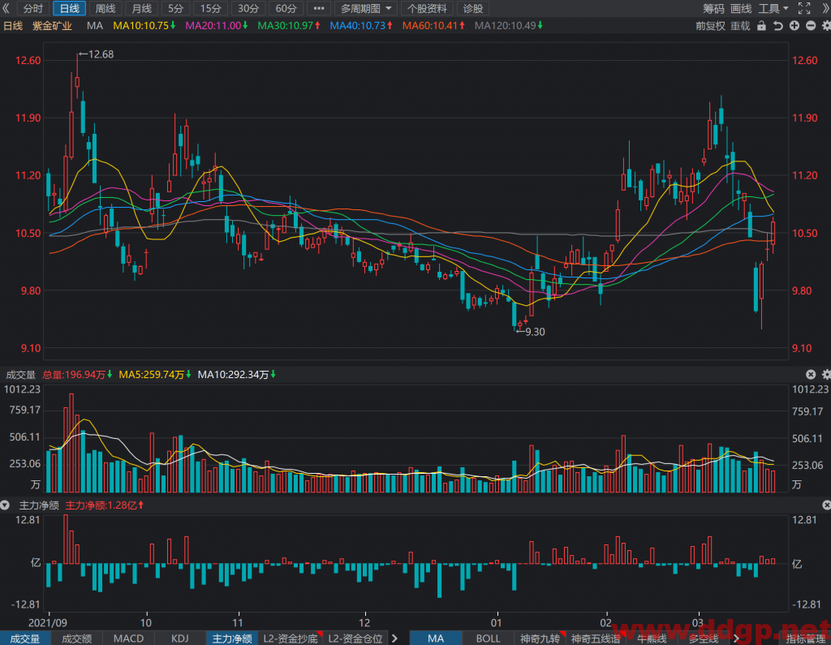The width and height of the screenshot is (831, 645).
Task: Close the 成交量 volume panel
Action: coord(811,374)
